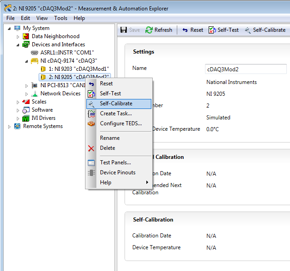Click the Reset arrow icon in toolbar
Viewport: 290px width, 271px height.
[x=185, y=30]
